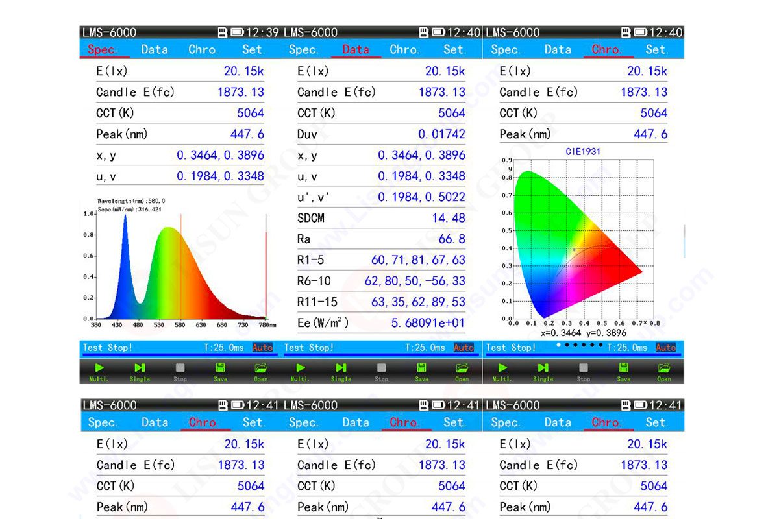The width and height of the screenshot is (779, 519).
Task: Switch to Spec. tab on the Data screen
Action: 304,49
